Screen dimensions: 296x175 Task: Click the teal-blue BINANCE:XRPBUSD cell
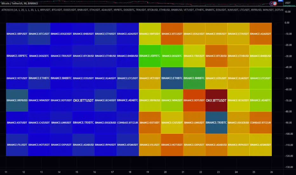coord(17,101)
